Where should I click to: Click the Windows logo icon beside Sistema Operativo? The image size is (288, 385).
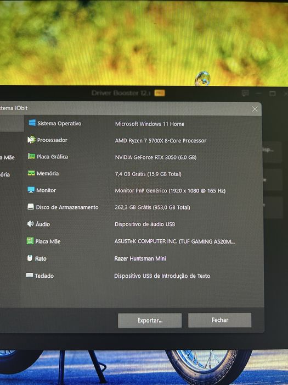tap(32, 123)
